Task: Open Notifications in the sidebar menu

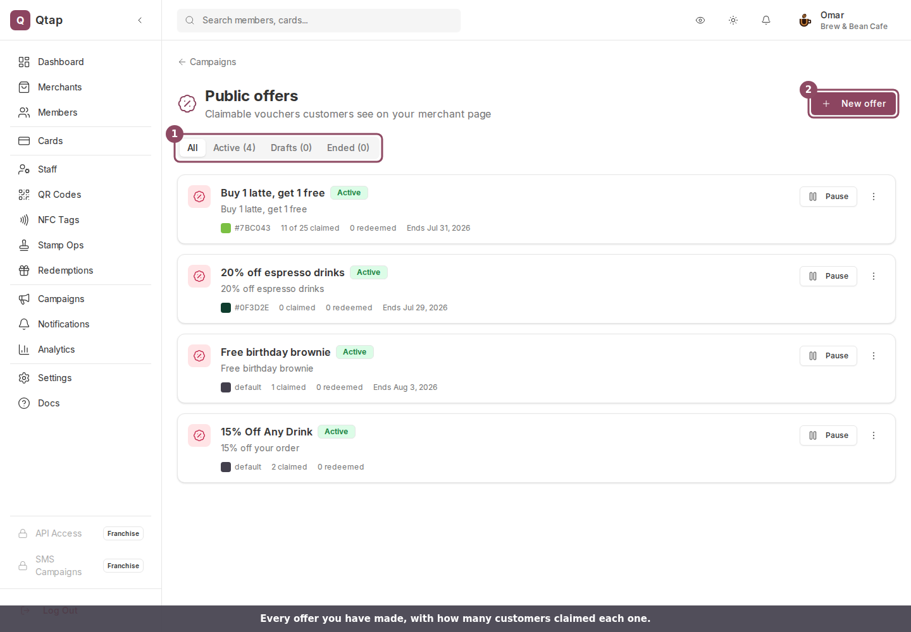Action: pyautogui.click(x=80, y=324)
